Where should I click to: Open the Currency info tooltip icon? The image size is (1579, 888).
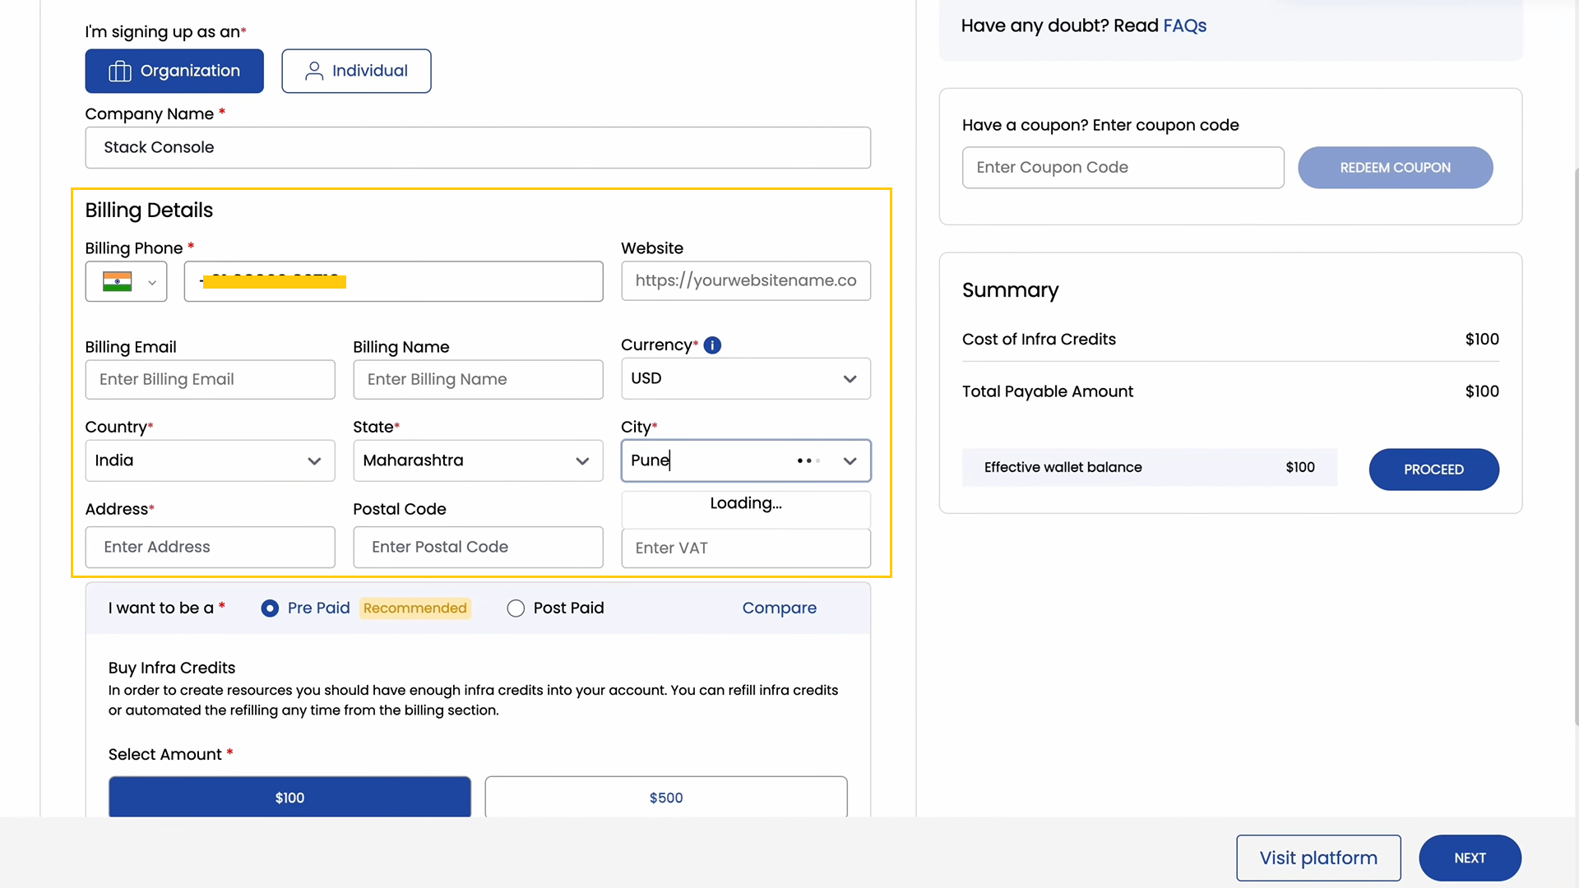(x=712, y=345)
